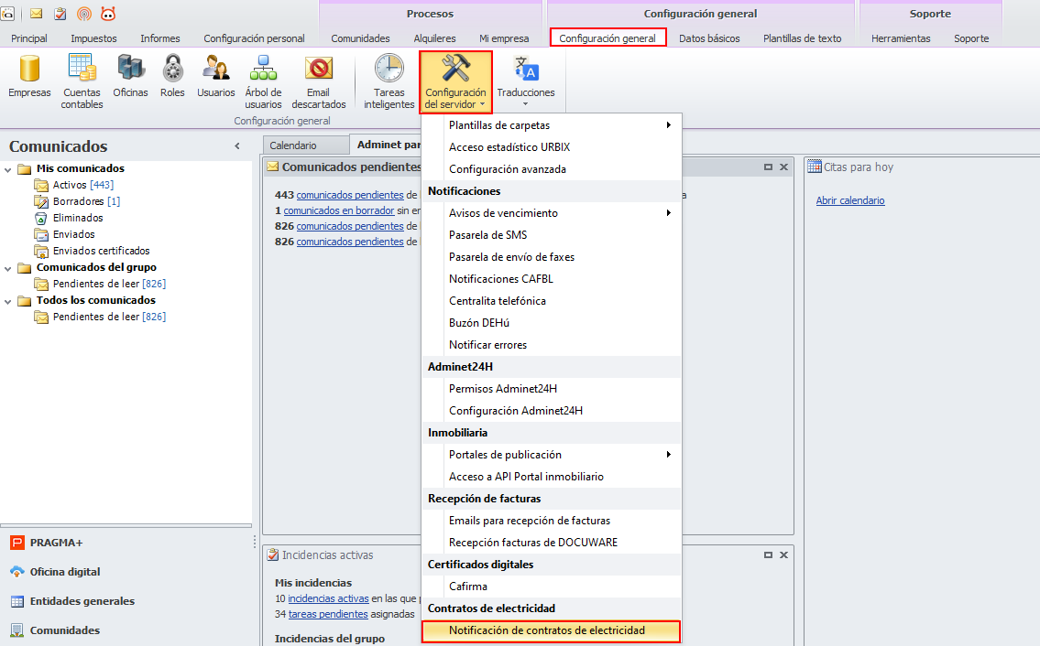This screenshot has height=646, width=1040.
Task: Select Centralita telefónica
Action: click(x=552, y=301)
